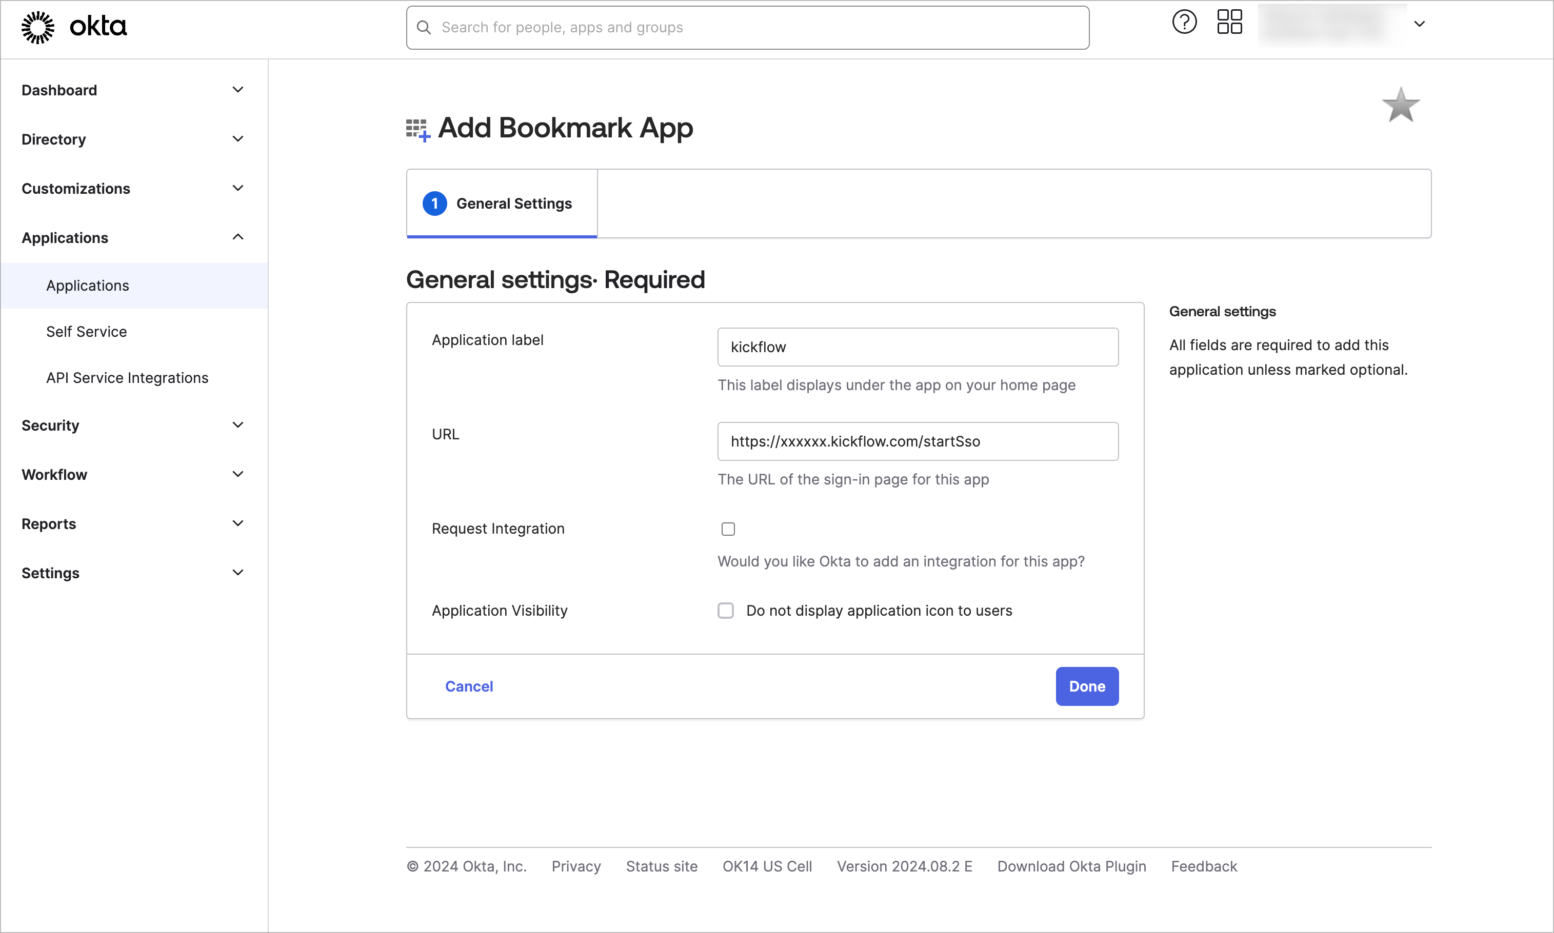
Task: Click the step 1 circle badge
Action: pos(434,204)
